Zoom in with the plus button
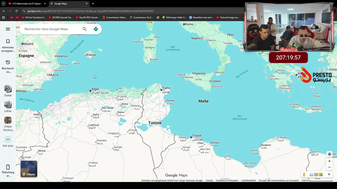The width and height of the screenshot is (337, 189). pos(329,161)
